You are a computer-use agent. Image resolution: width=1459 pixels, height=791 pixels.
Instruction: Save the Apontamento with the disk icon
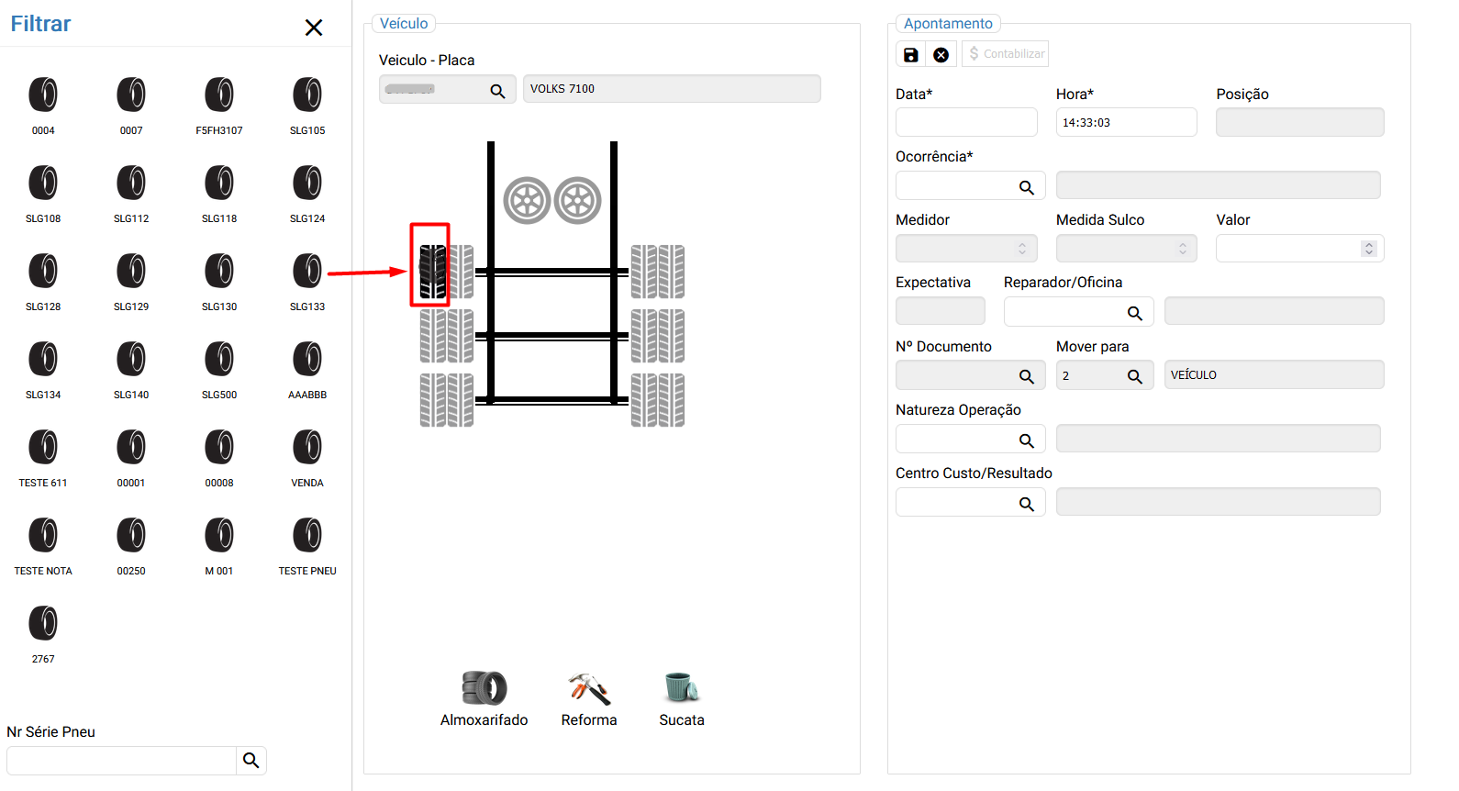click(x=910, y=55)
